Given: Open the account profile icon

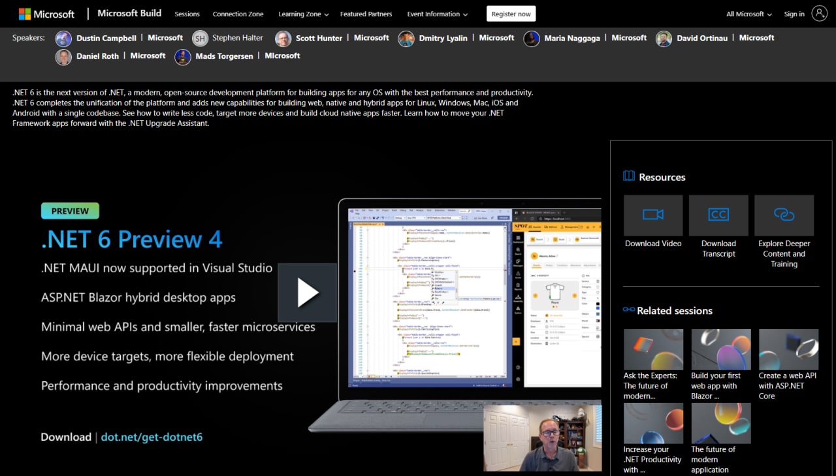Looking at the screenshot, I should coord(820,13).
